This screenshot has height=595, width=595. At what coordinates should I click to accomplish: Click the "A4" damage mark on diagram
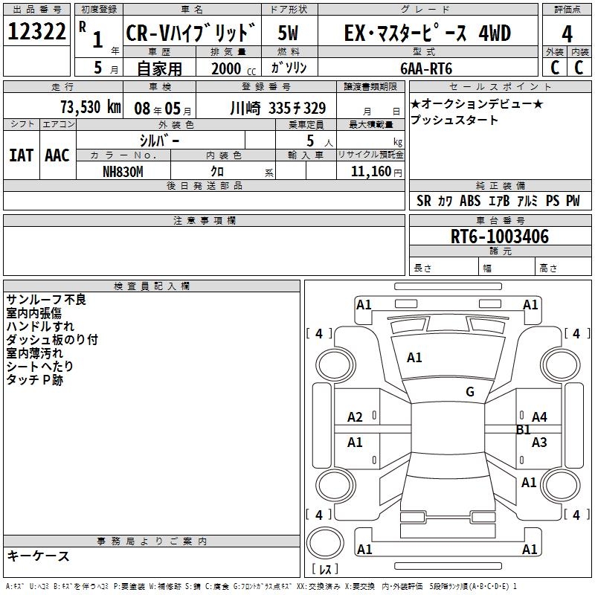(539, 417)
